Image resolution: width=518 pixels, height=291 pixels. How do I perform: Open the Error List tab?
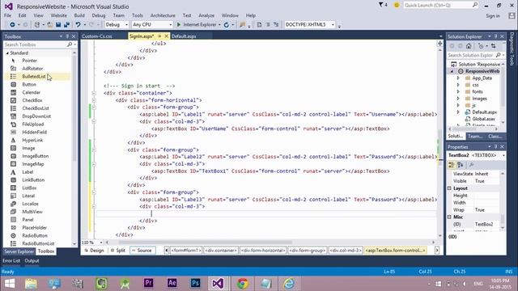pyautogui.click(x=11, y=260)
